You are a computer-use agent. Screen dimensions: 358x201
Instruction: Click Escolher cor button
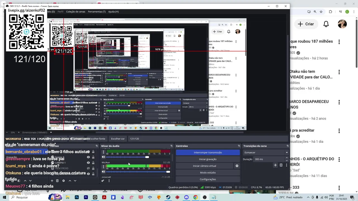click(118, 138)
